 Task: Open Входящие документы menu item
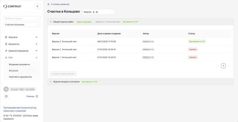point(19,64)
